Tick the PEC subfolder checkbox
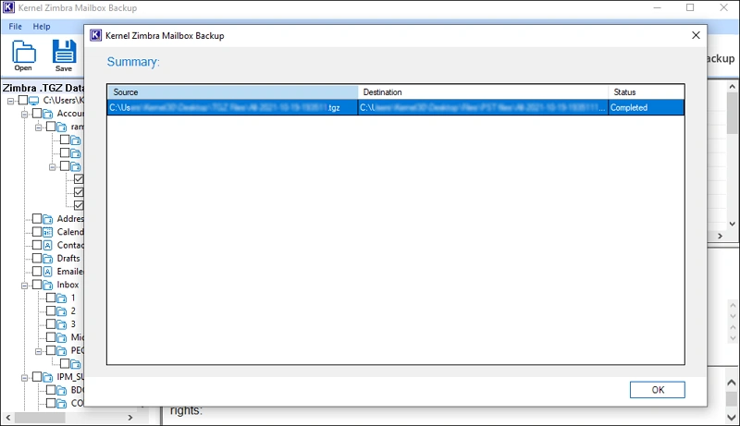The width and height of the screenshot is (740, 426). pyautogui.click(x=51, y=350)
